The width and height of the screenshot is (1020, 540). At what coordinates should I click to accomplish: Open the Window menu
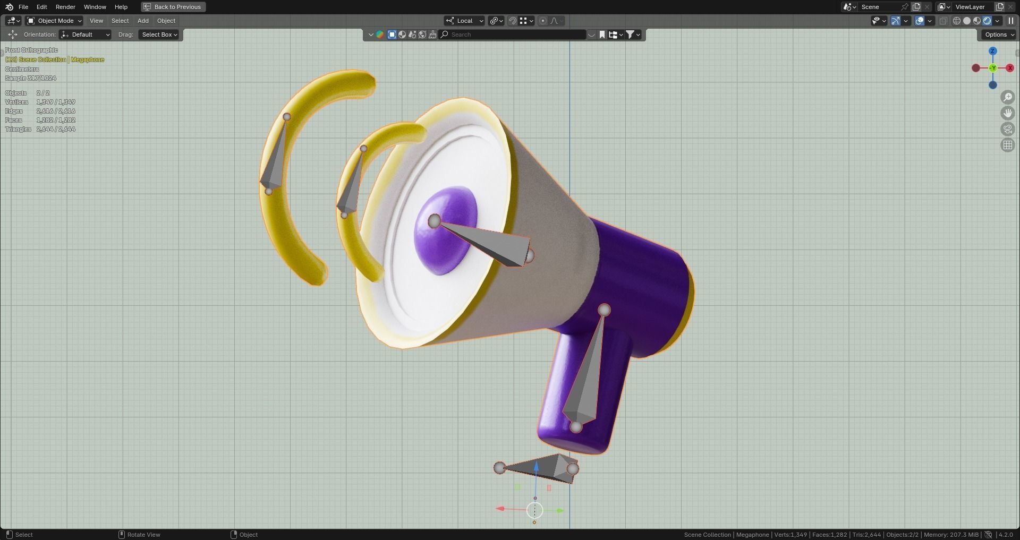pyautogui.click(x=95, y=7)
